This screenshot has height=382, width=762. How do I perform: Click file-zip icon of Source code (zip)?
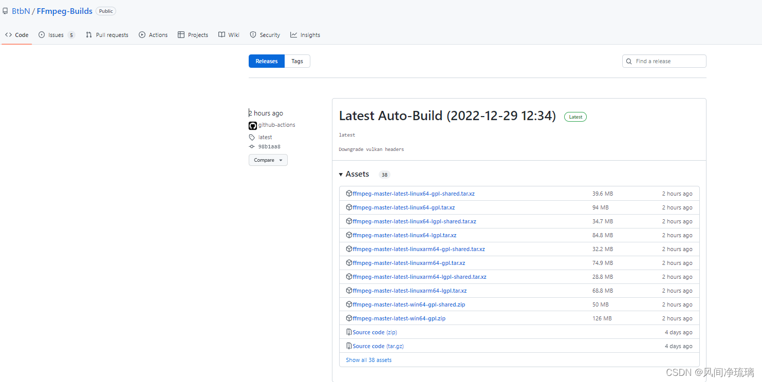(349, 332)
